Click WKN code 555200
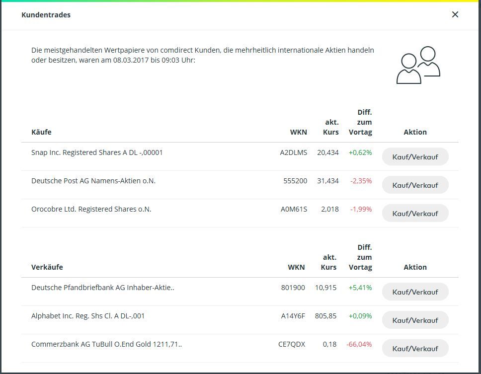 click(295, 181)
